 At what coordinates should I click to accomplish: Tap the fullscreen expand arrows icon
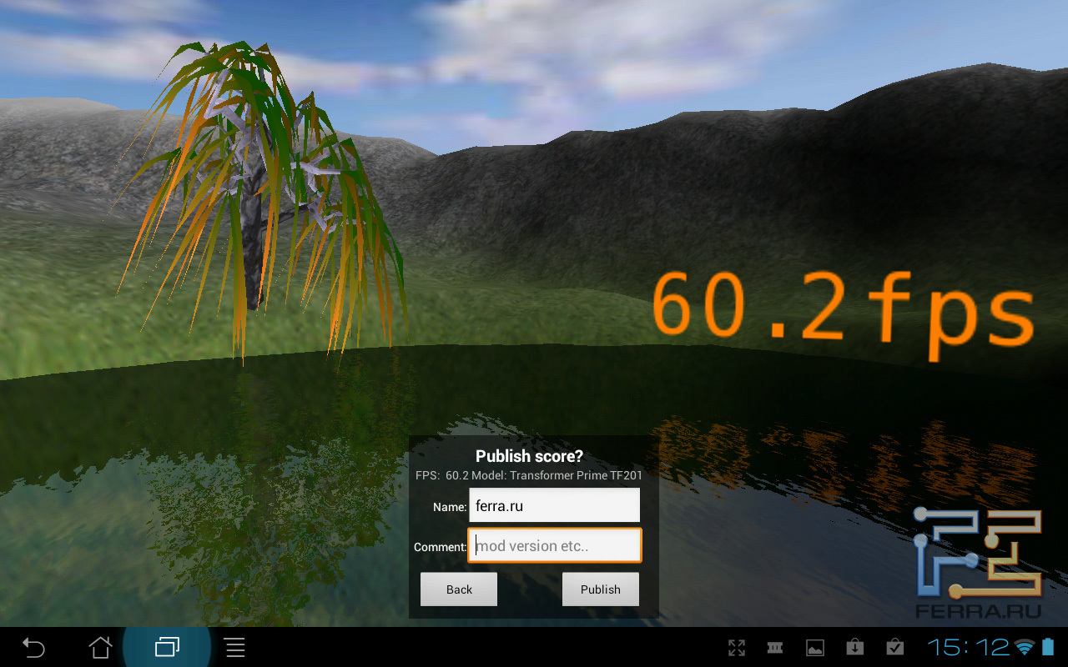click(736, 648)
